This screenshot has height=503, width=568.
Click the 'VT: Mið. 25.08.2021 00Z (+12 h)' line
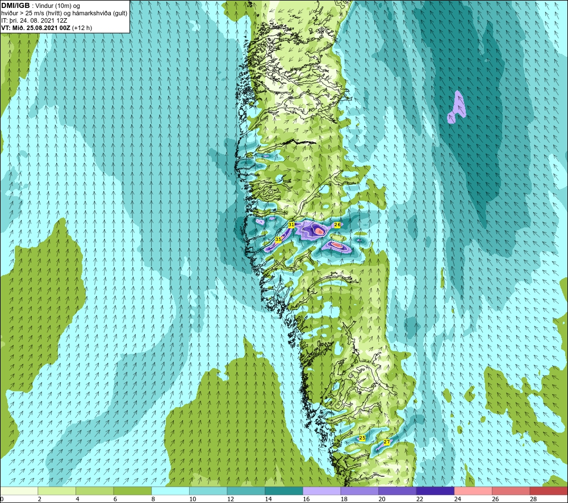point(47,28)
